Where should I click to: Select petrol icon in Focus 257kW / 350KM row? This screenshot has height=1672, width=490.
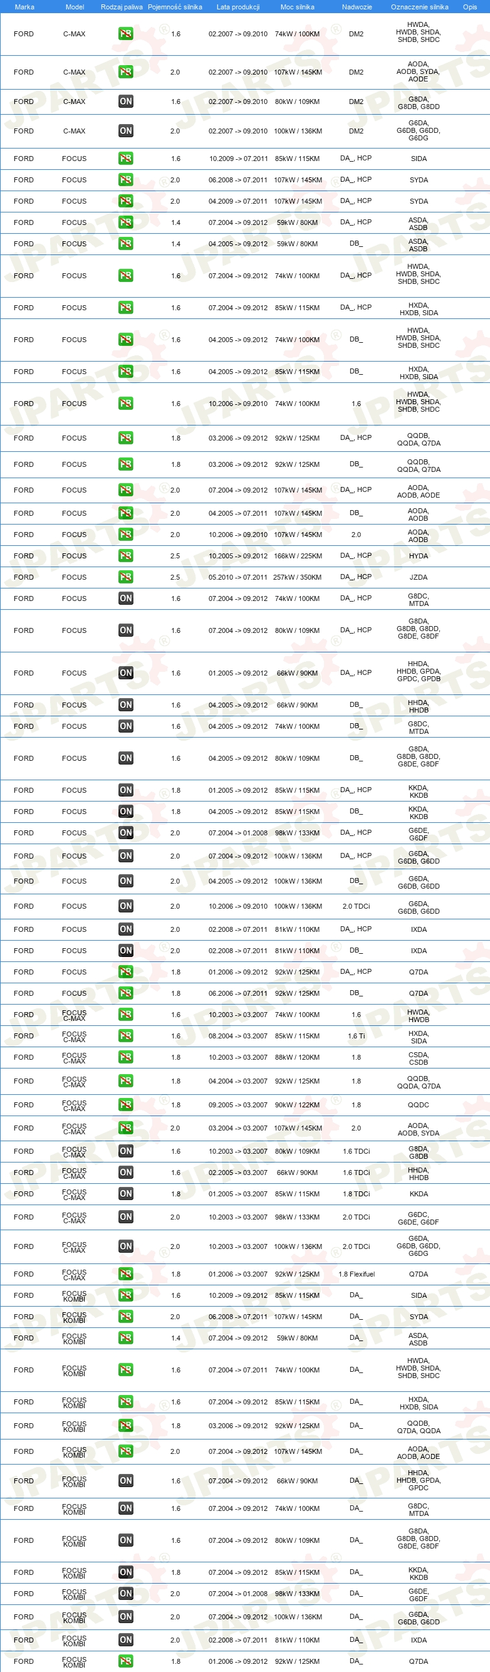click(126, 577)
